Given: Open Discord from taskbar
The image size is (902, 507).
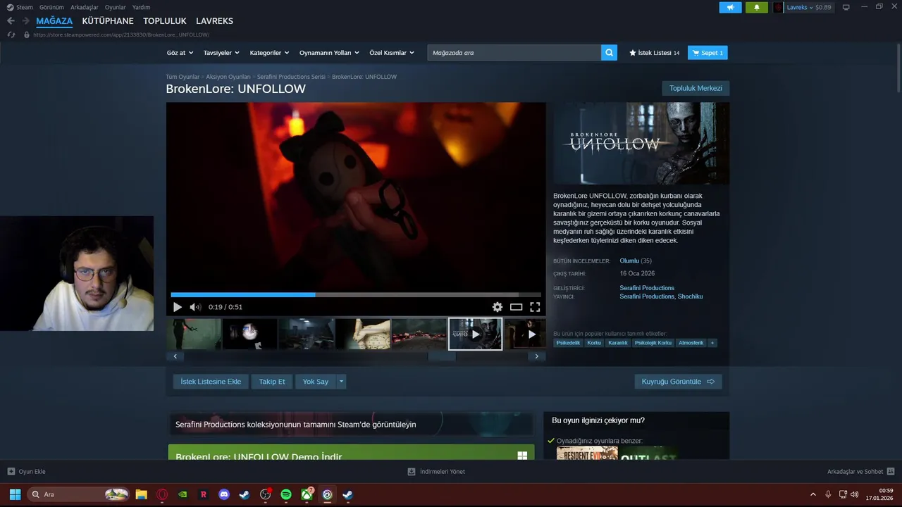Looking at the screenshot, I should pos(224,494).
